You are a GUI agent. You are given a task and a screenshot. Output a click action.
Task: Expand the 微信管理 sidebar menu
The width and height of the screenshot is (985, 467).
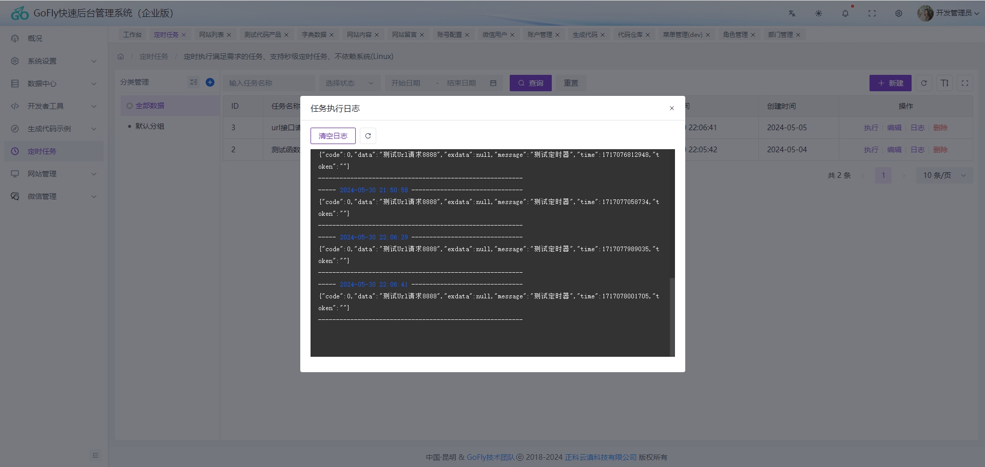click(x=54, y=196)
